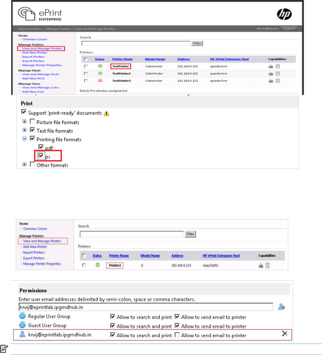Click the user icon for krvij@eprintlab.ipgrndhub.in

click(x=23, y=334)
